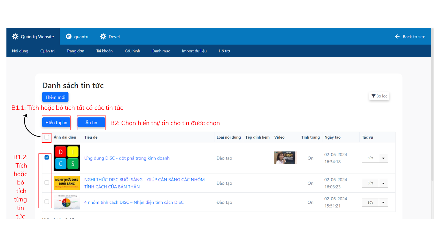Click the Back to site arrow icon
The height and width of the screenshot is (247, 440).
tap(397, 37)
